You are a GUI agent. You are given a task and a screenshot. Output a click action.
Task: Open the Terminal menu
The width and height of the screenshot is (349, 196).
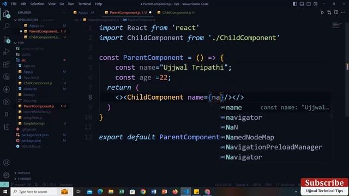coord(85,4)
